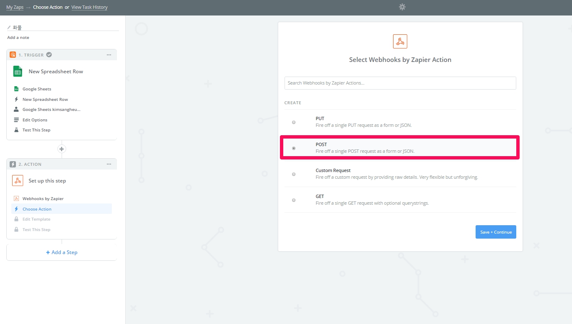Open the Action step ellipsis menu
The image size is (572, 324).
pos(109,165)
